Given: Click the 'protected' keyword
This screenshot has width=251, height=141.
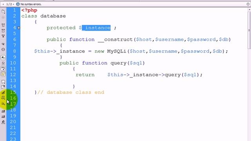Looking at the screenshot, I should pos(61,28).
